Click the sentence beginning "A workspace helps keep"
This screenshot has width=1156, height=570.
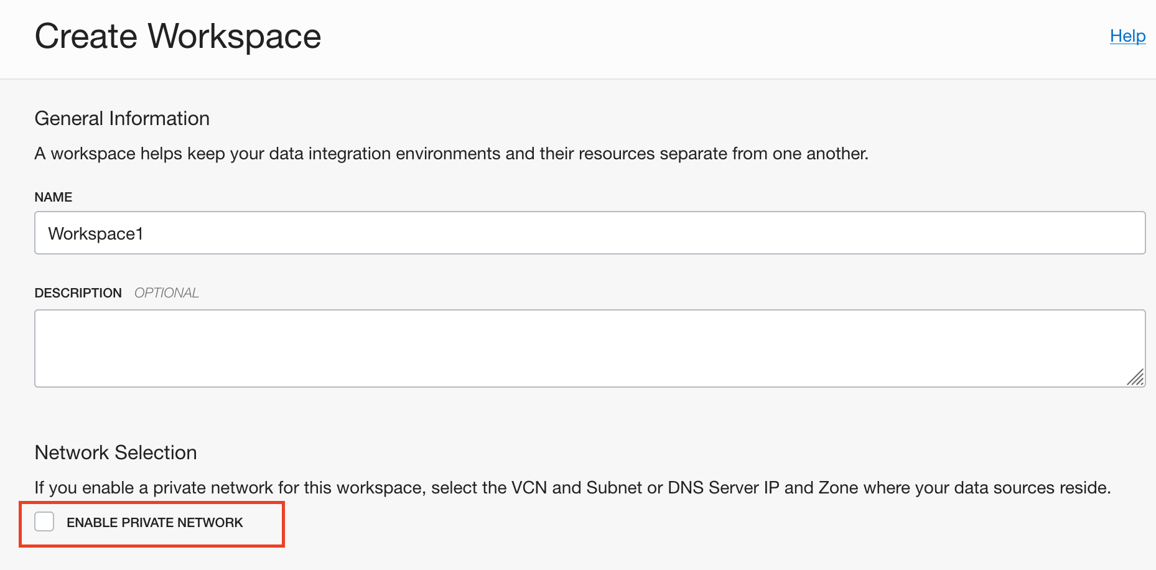[451, 154]
